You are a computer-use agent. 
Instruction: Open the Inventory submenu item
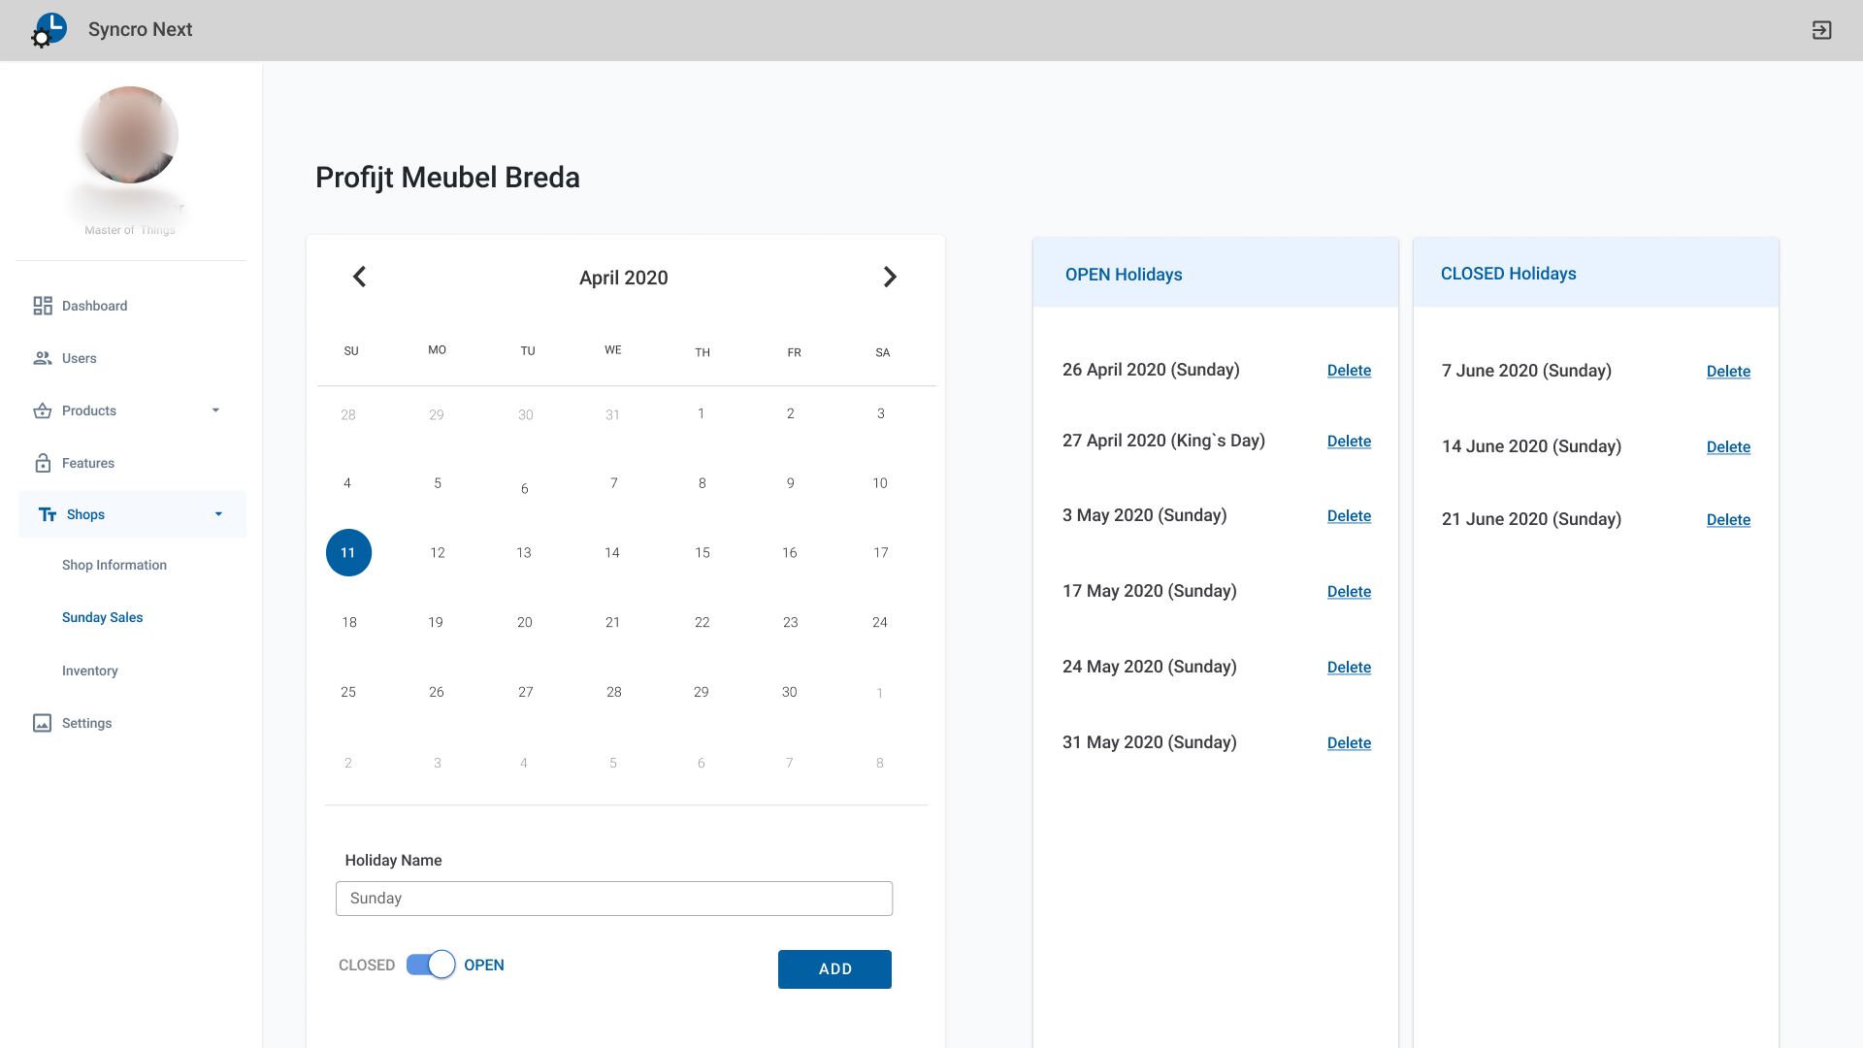tap(90, 671)
